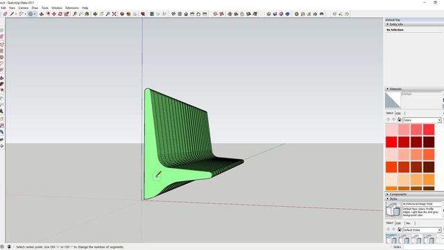Screen dimensions: 444x250
Task: Pick the pale peach color swatch
Action: (391, 179)
